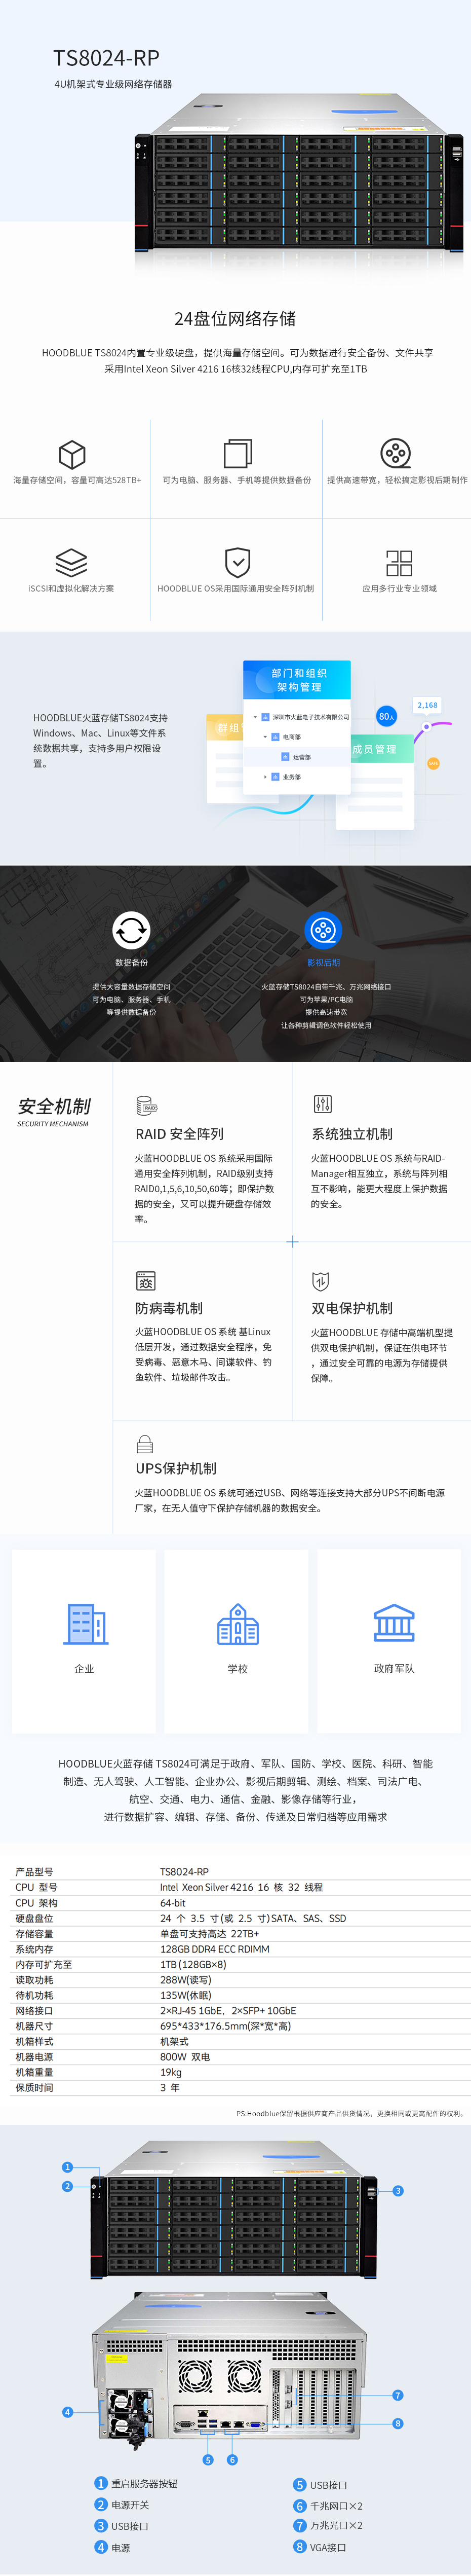471x2576 pixels.
Task: Click the 电源开关 legend entry
Action: (x=122, y=2505)
